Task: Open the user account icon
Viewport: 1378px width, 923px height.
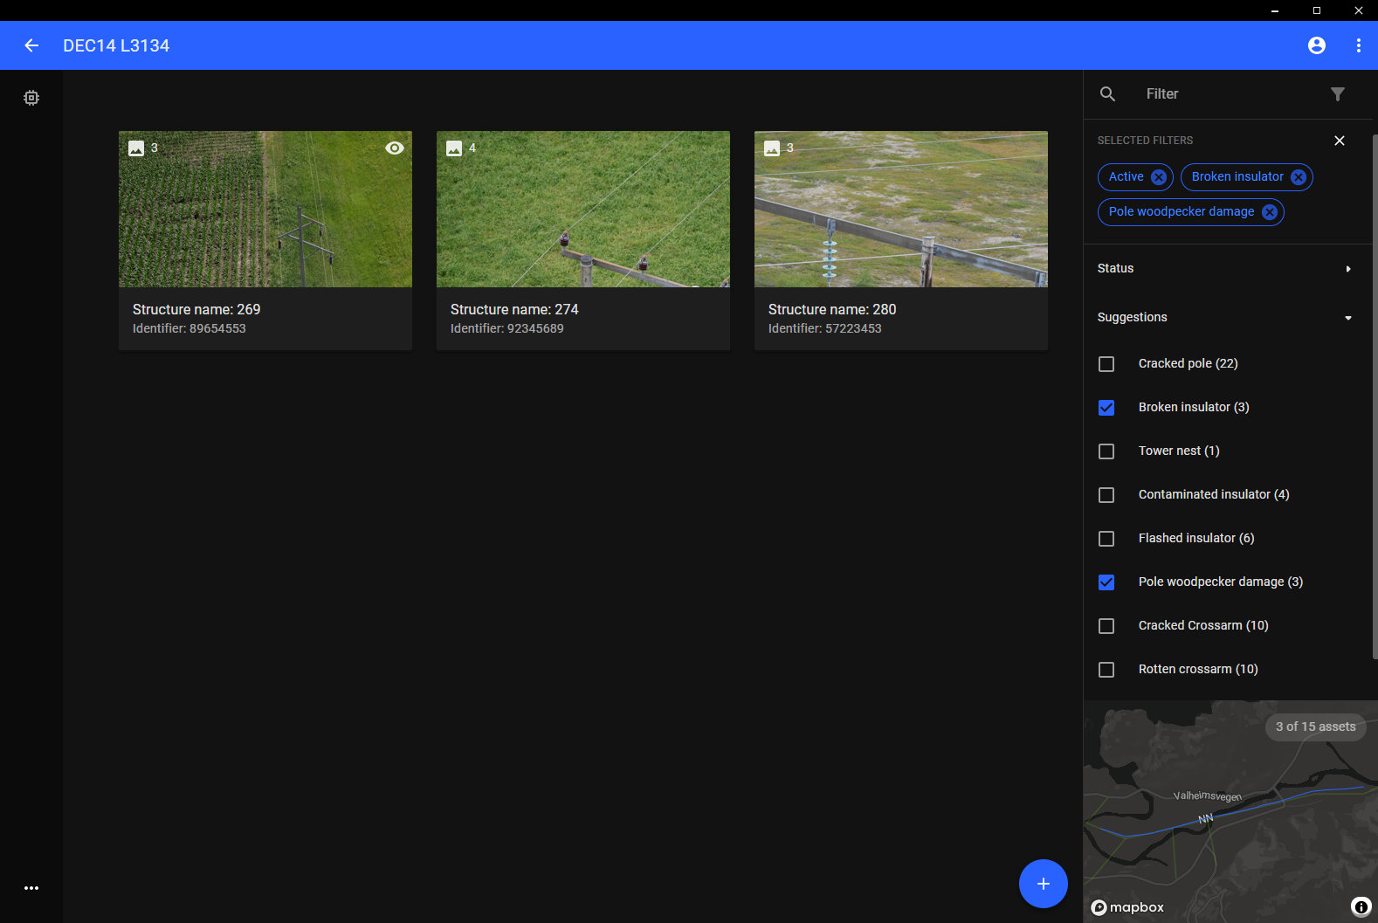Action: [x=1317, y=45]
